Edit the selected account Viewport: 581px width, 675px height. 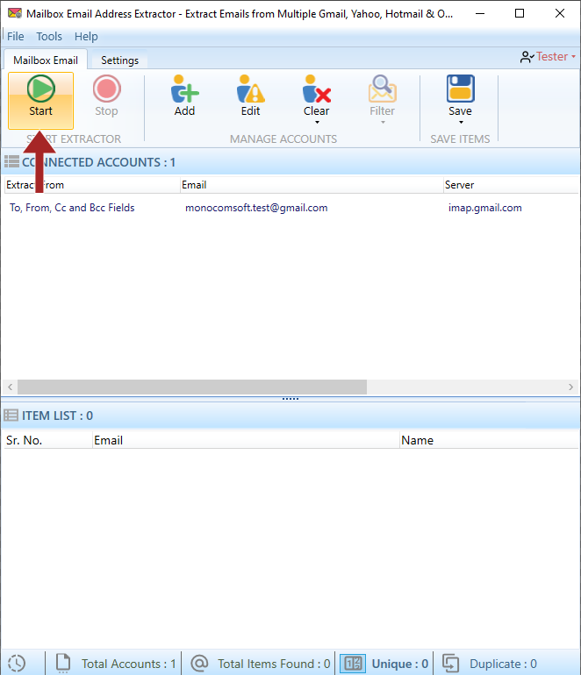click(250, 96)
